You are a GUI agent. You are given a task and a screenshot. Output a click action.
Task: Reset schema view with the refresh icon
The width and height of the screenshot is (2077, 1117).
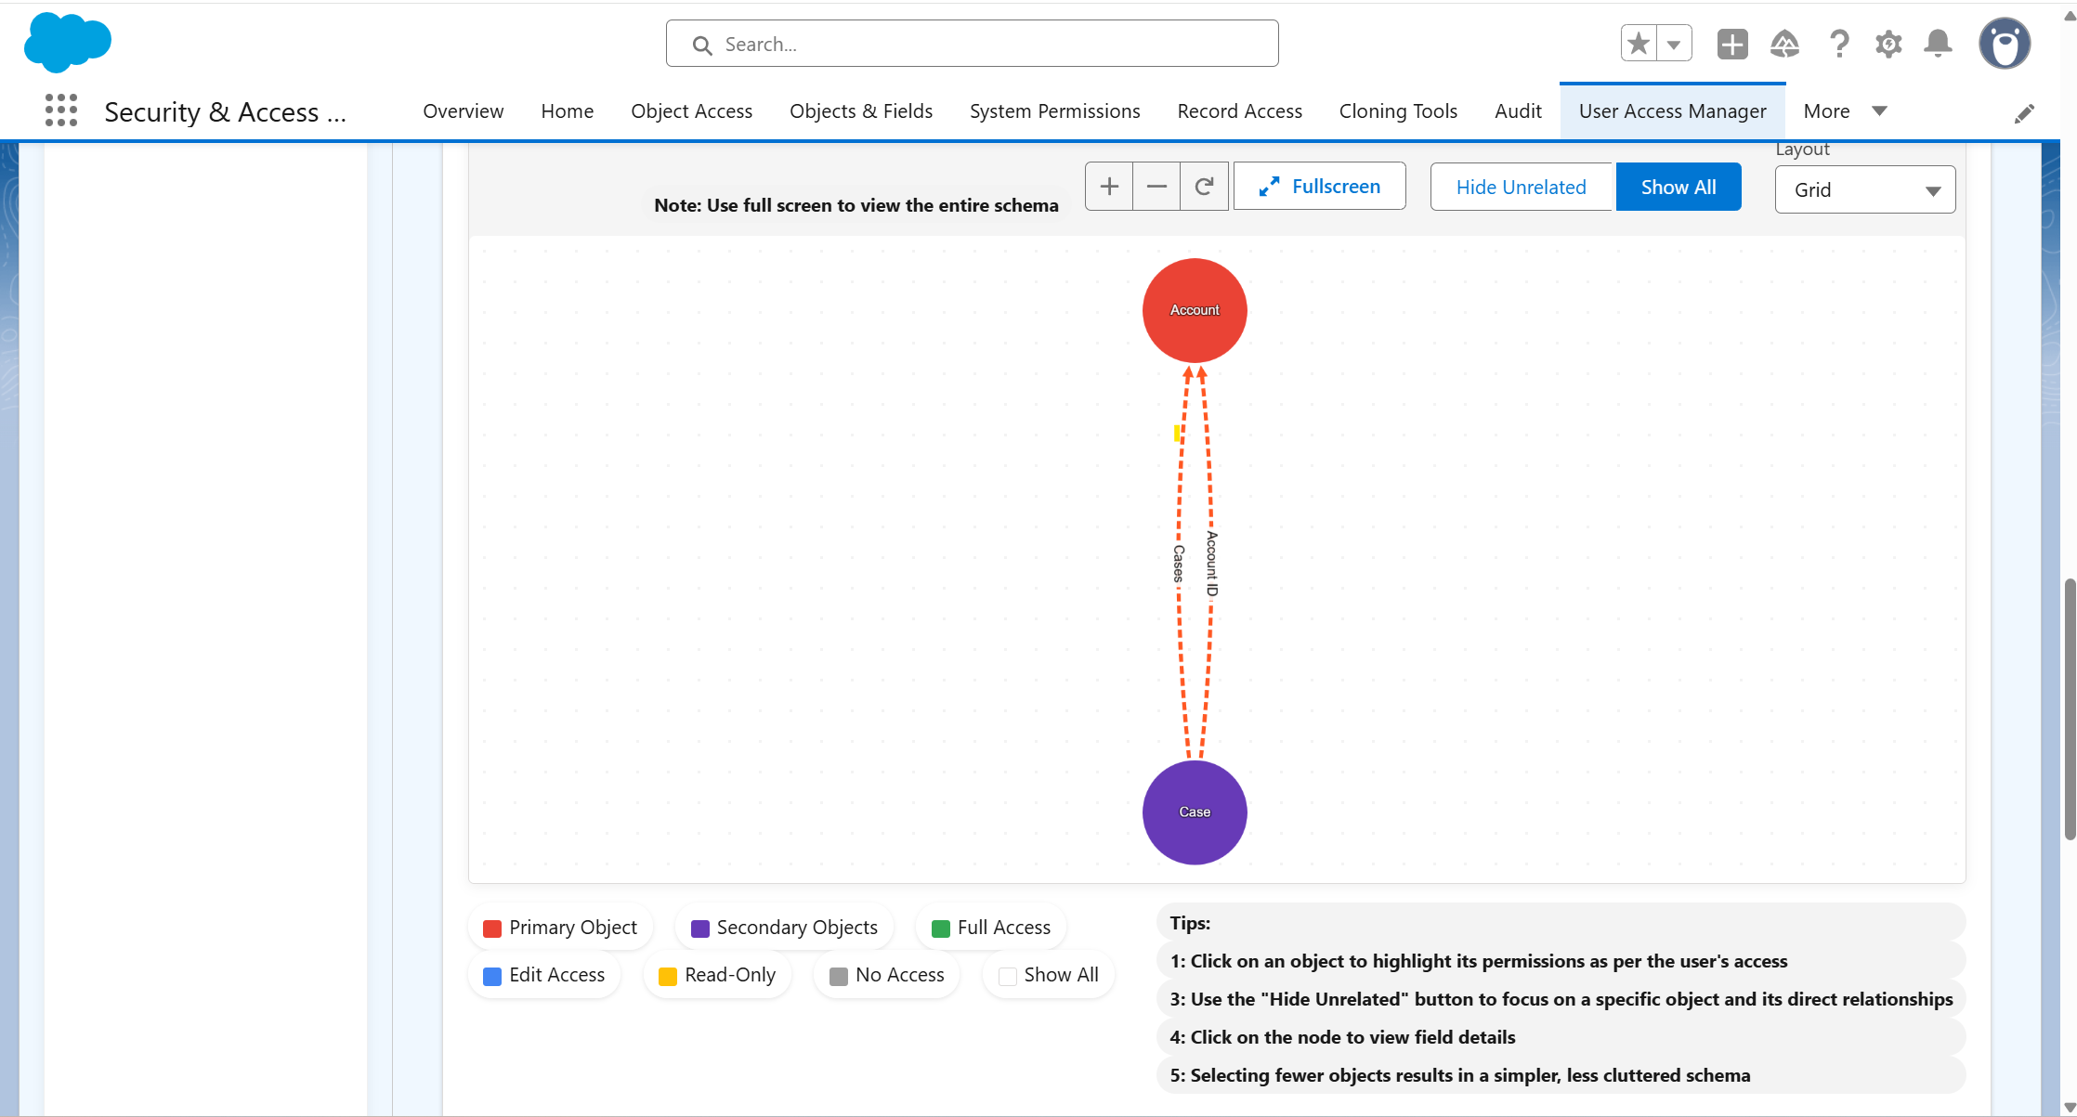click(1204, 187)
